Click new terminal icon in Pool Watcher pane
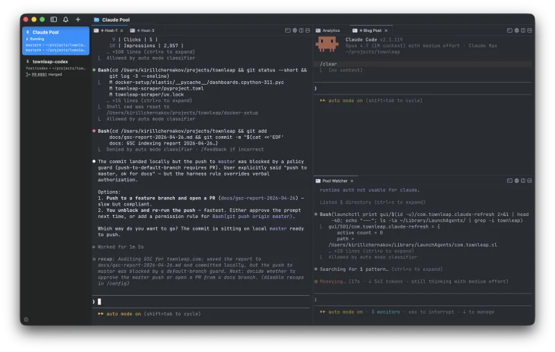 [x=510, y=181]
